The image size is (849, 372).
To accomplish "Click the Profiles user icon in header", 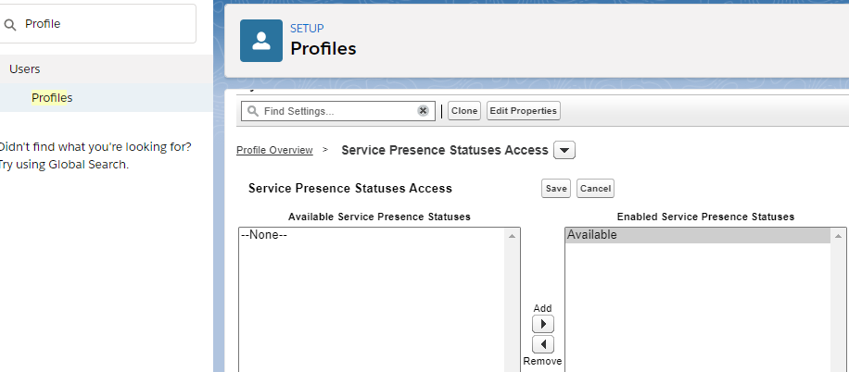I will (x=261, y=41).
